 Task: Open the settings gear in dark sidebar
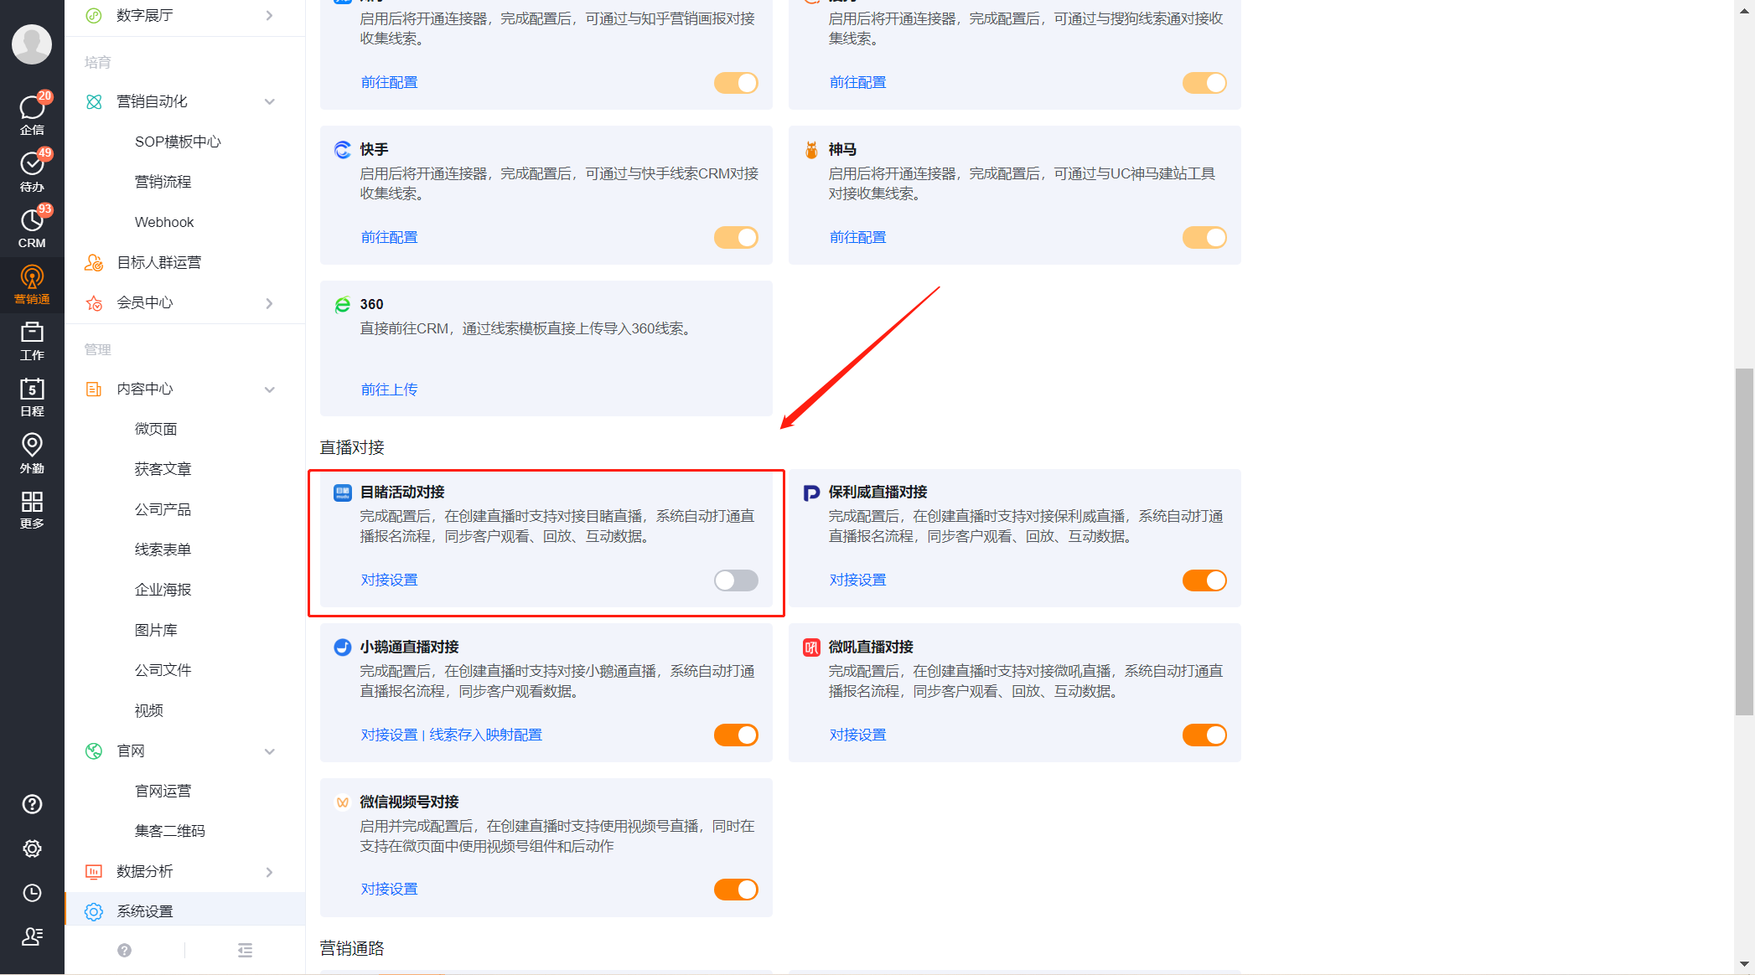[x=32, y=849]
